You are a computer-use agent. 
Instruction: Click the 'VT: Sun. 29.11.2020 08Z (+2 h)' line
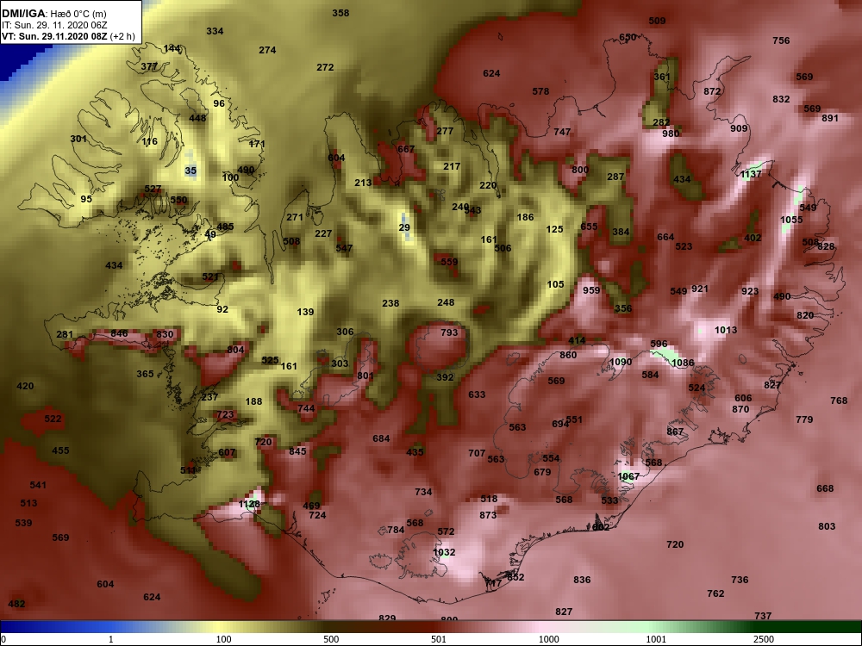click(x=68, y=36)
